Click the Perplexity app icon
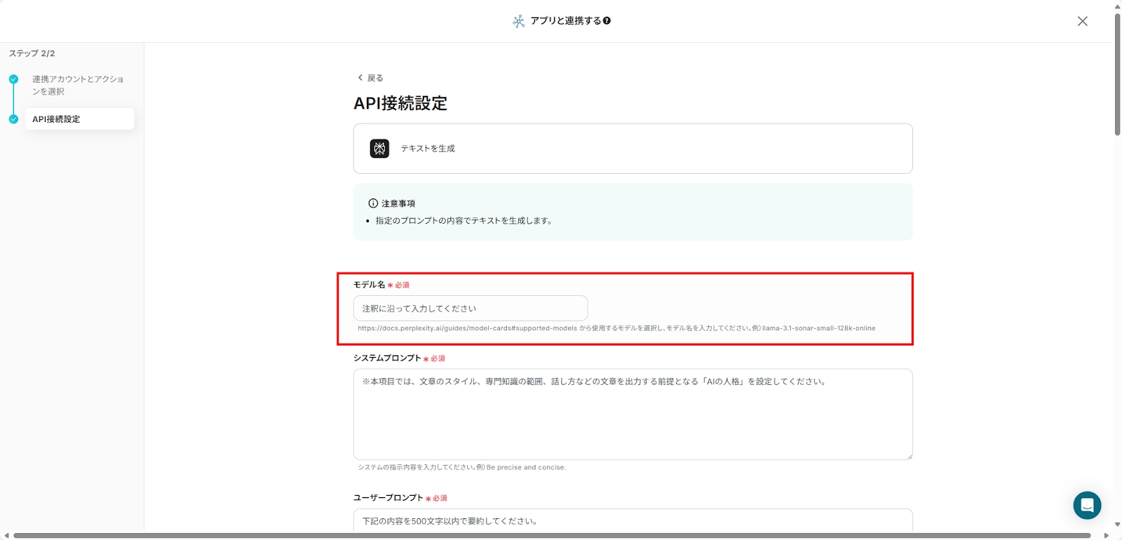 [379, 149]
